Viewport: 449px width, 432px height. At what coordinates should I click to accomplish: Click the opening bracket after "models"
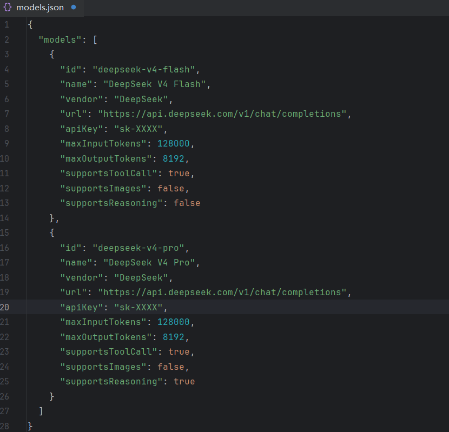95,39
